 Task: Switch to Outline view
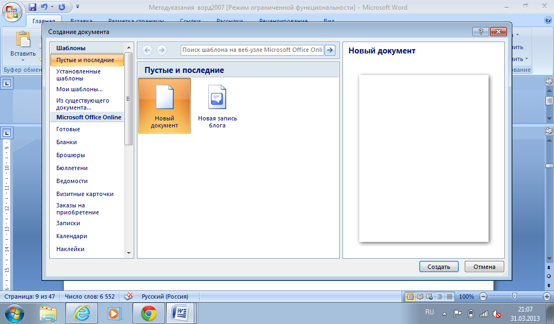tap(439, 296)
